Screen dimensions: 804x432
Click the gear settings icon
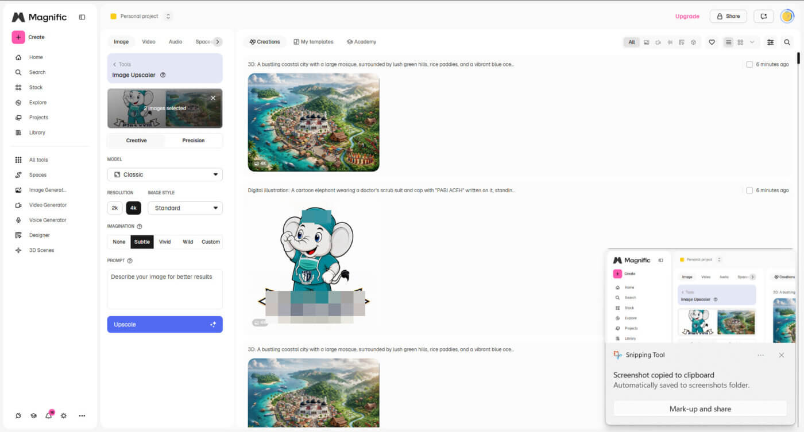point(64,415)
